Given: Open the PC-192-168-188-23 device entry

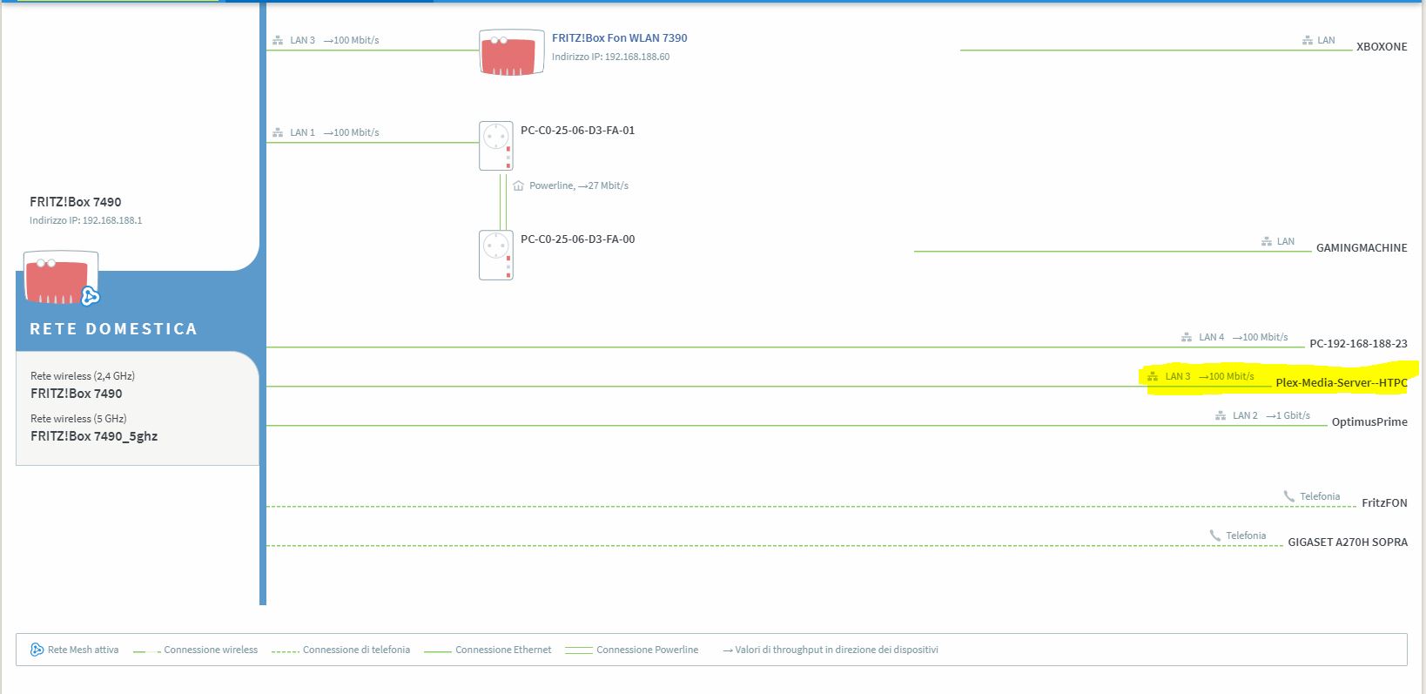Looking at the screenshot, I should click(1358, 344).
